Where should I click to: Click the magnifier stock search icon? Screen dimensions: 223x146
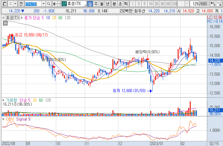[49, 4]
